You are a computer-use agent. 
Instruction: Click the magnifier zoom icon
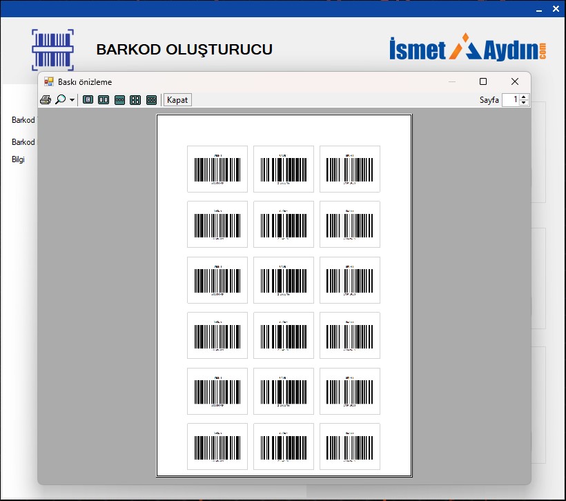tap(60, 100)
